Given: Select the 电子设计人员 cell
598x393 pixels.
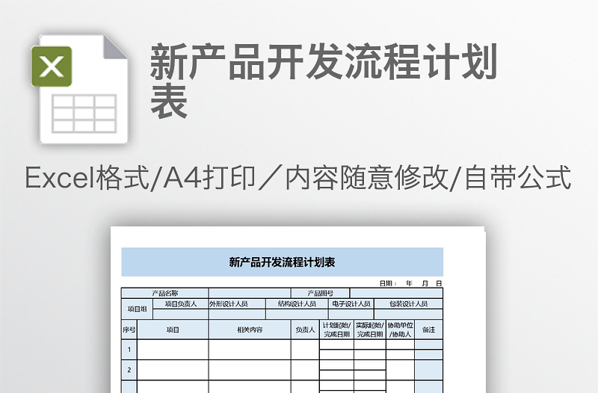Looking at the screenshot, I should [351, 304].
